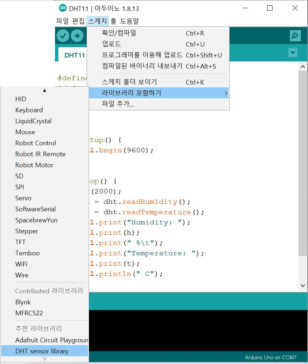Click the editor scrollbar up arrow
Viewport: 308px width, 364px height.
303,67
